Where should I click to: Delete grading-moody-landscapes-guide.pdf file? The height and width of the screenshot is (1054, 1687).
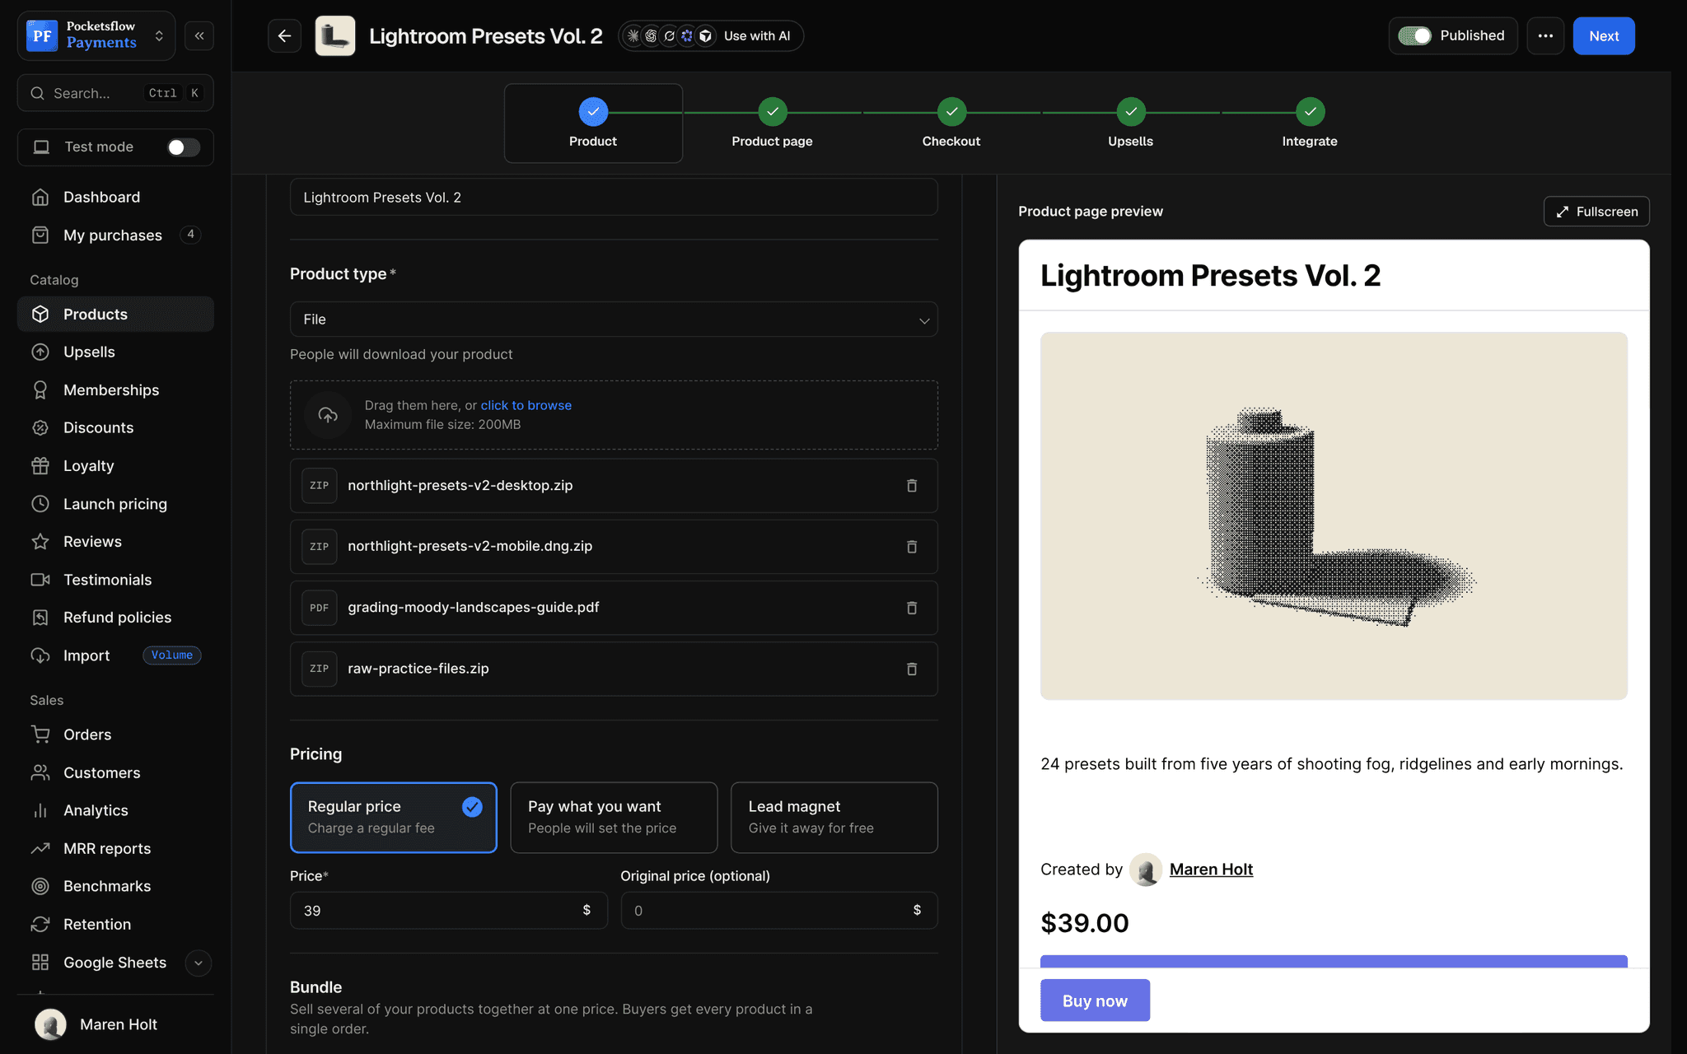(912, 608)
